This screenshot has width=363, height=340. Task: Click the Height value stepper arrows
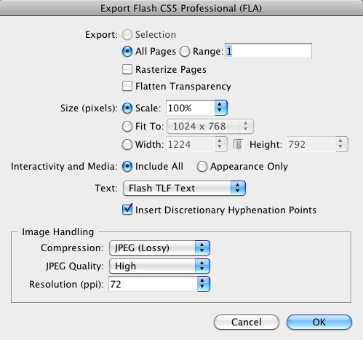tap(341, 144)
